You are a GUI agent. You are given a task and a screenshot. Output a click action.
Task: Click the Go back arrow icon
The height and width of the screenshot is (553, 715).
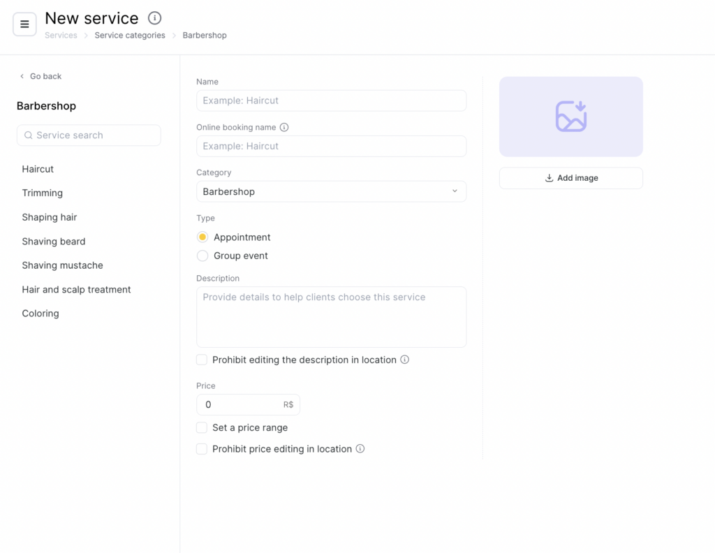pos(22,76)
